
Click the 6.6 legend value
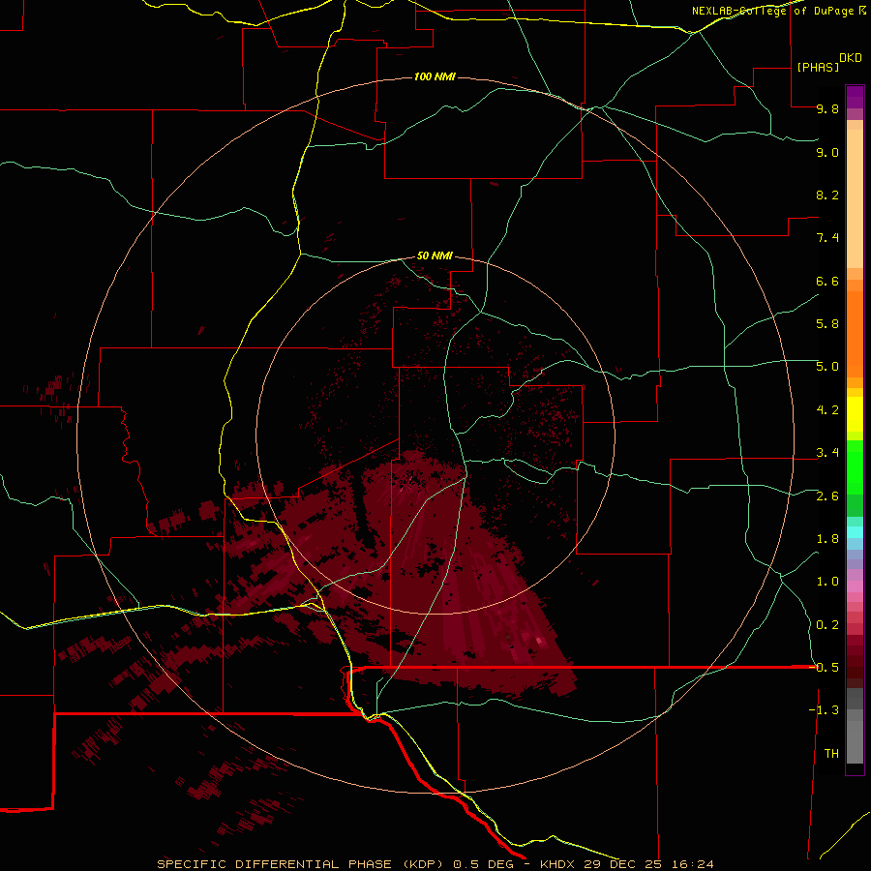[827, 281]
